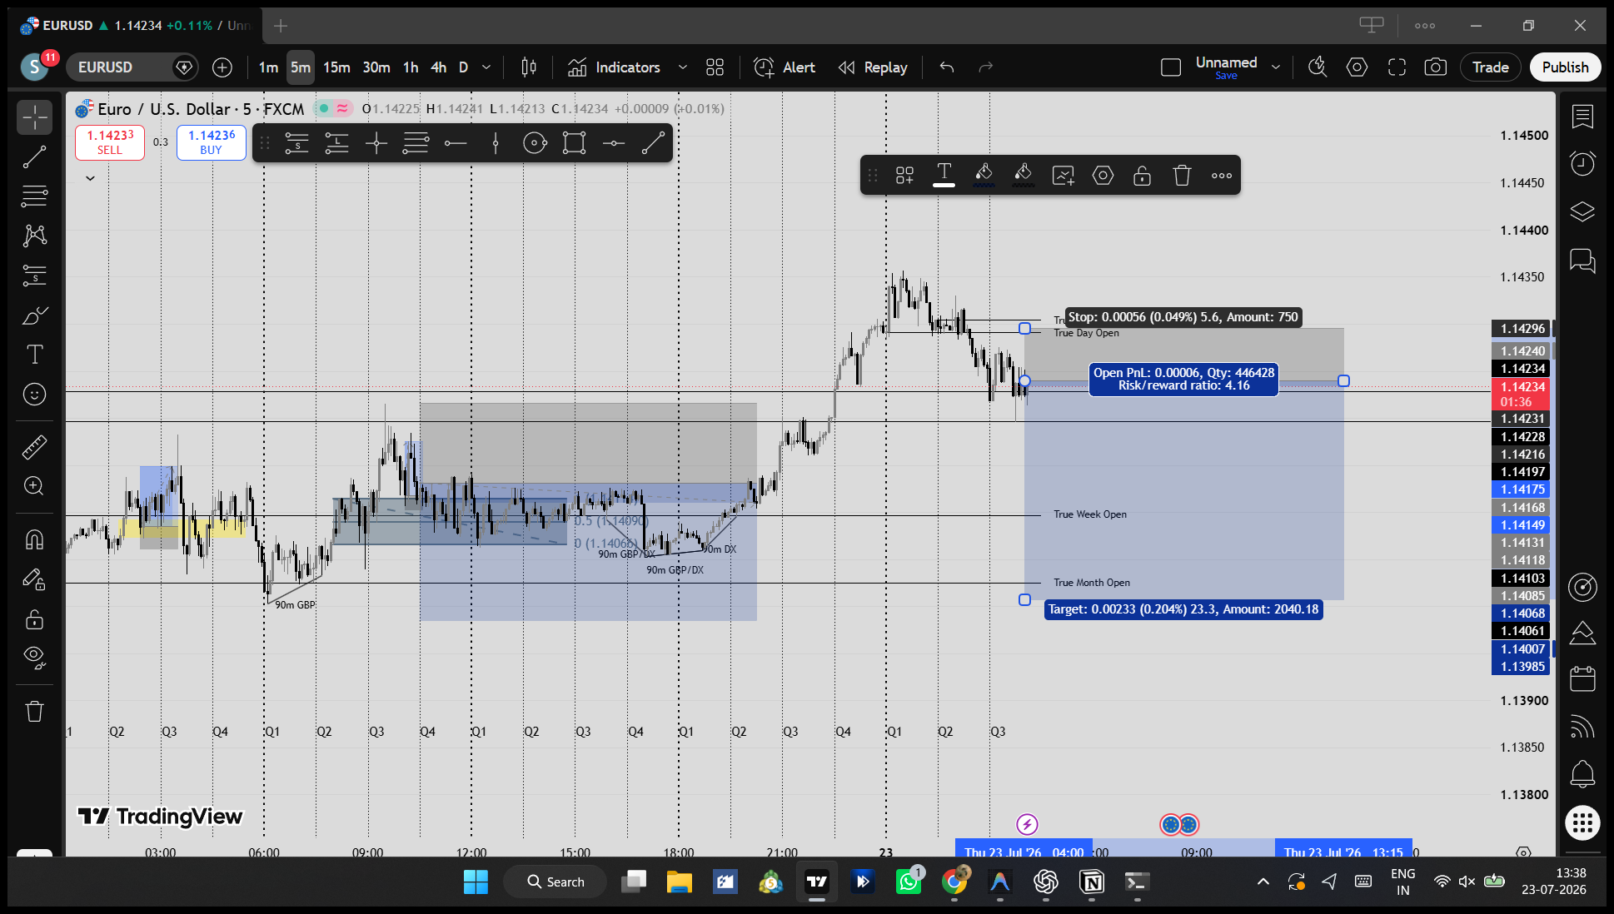Open the chats panel
This screenshot has height=914, width=1614.
click(1582, 261)
